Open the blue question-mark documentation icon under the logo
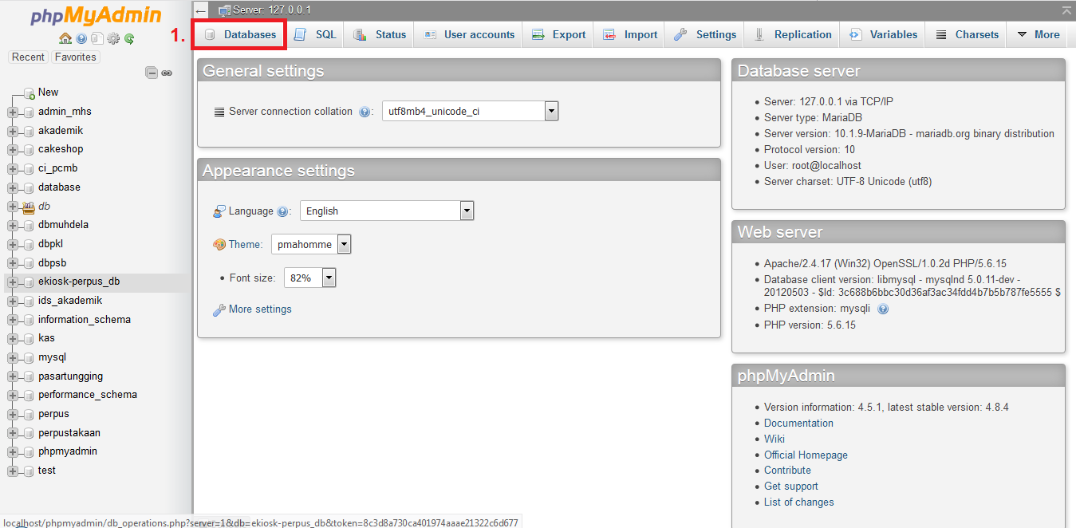This screenshot has width=1076, height=528. click(x=81, y=38)
